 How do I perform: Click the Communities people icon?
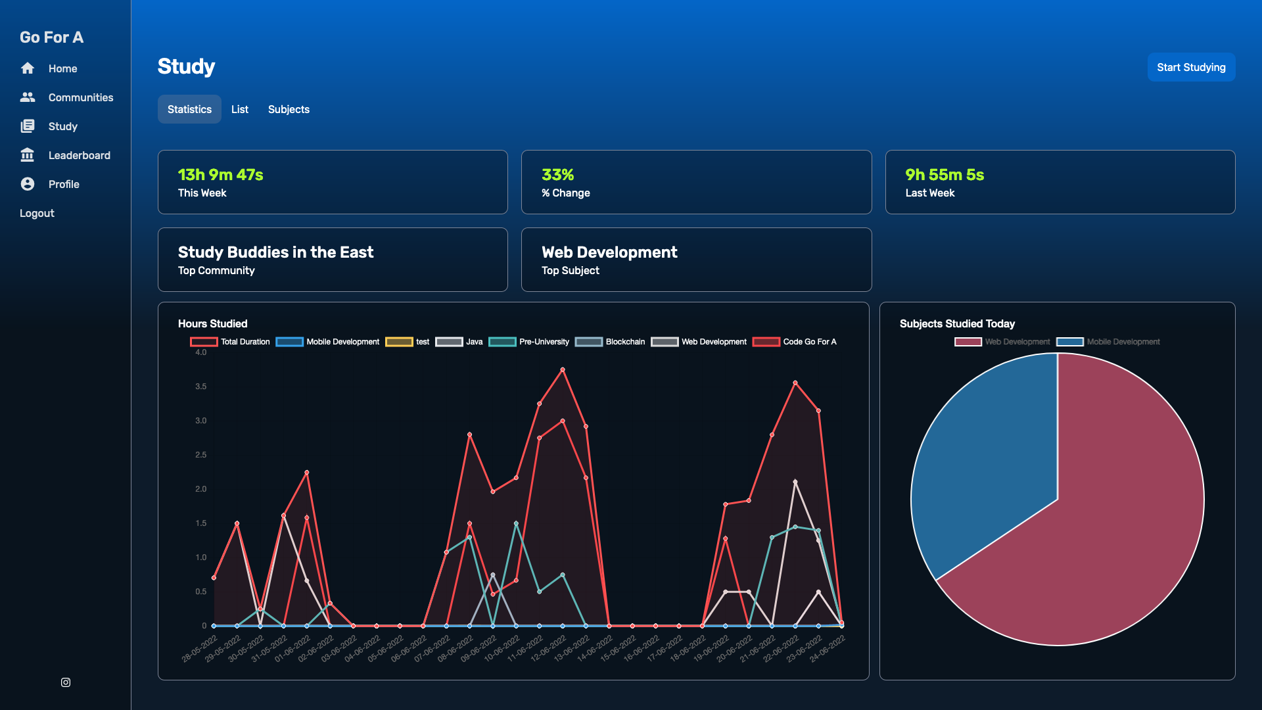tap(28, 97)
